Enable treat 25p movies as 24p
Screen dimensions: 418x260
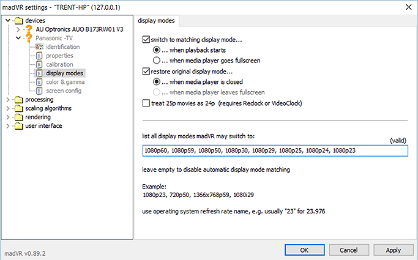point(146,103)
